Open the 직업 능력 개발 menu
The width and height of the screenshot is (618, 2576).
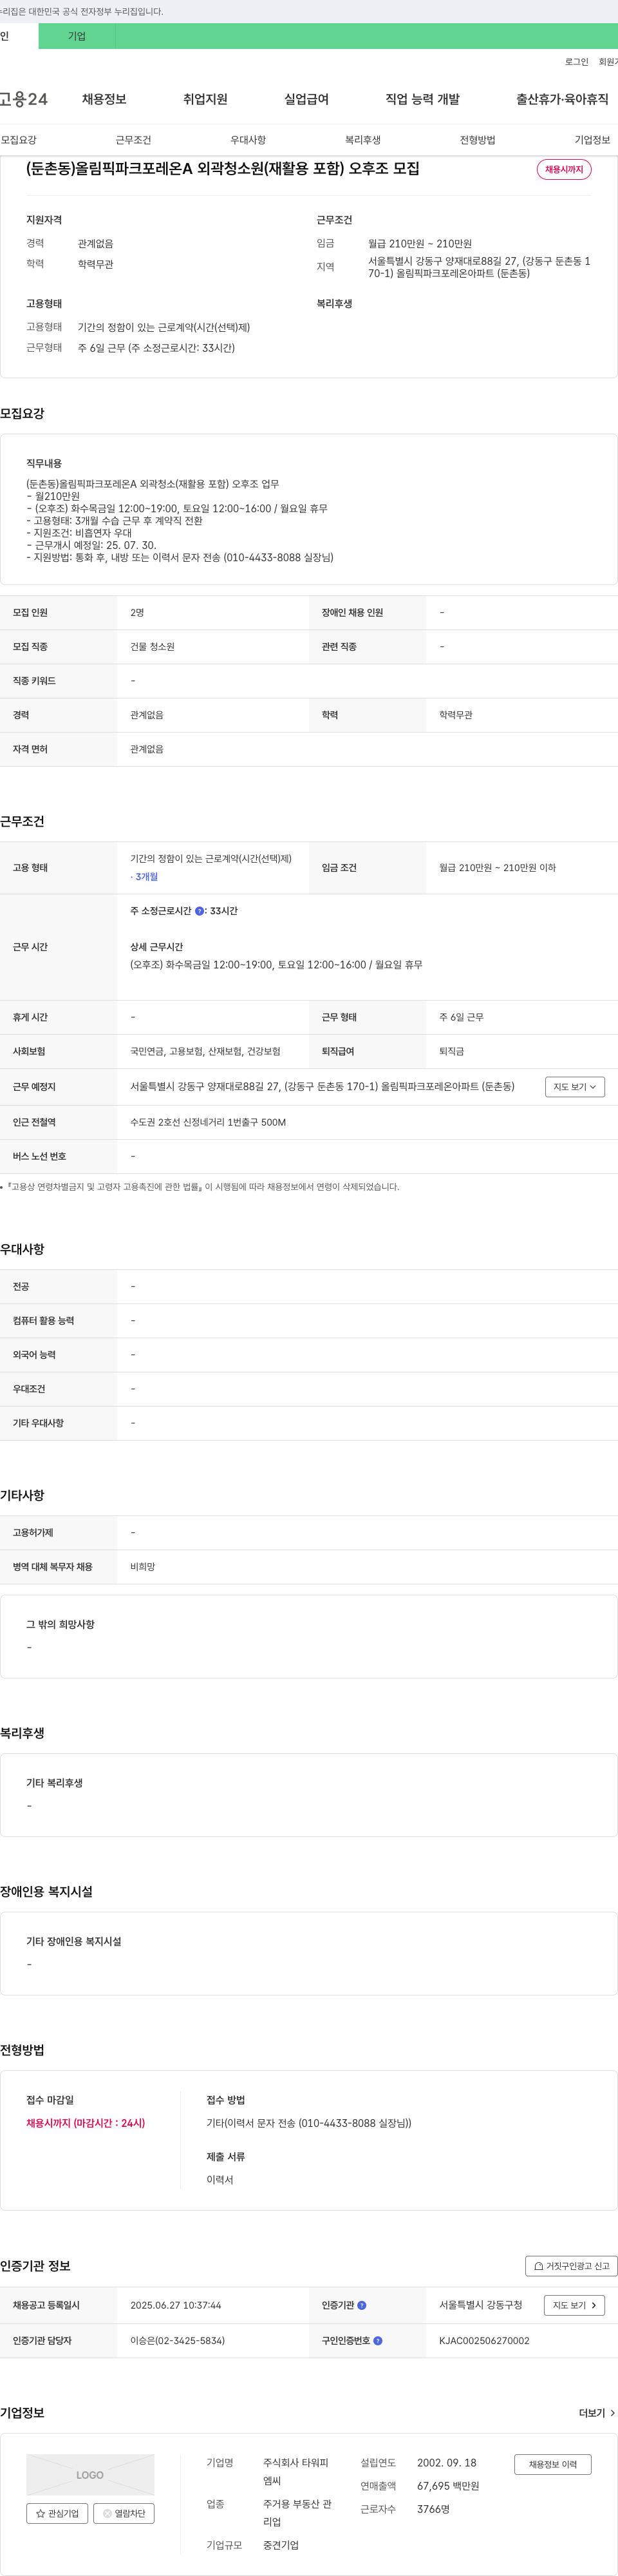pyautogui.click(x=422, y=99)
